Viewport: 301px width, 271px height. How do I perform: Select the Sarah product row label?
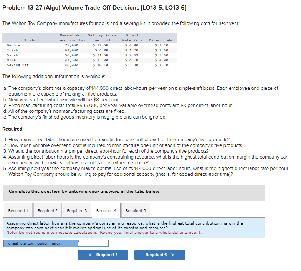pyautogui.click(x=12, y=55)
